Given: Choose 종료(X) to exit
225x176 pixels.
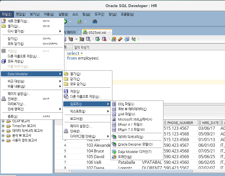Looking at the screenshot, I should [32, 116].
